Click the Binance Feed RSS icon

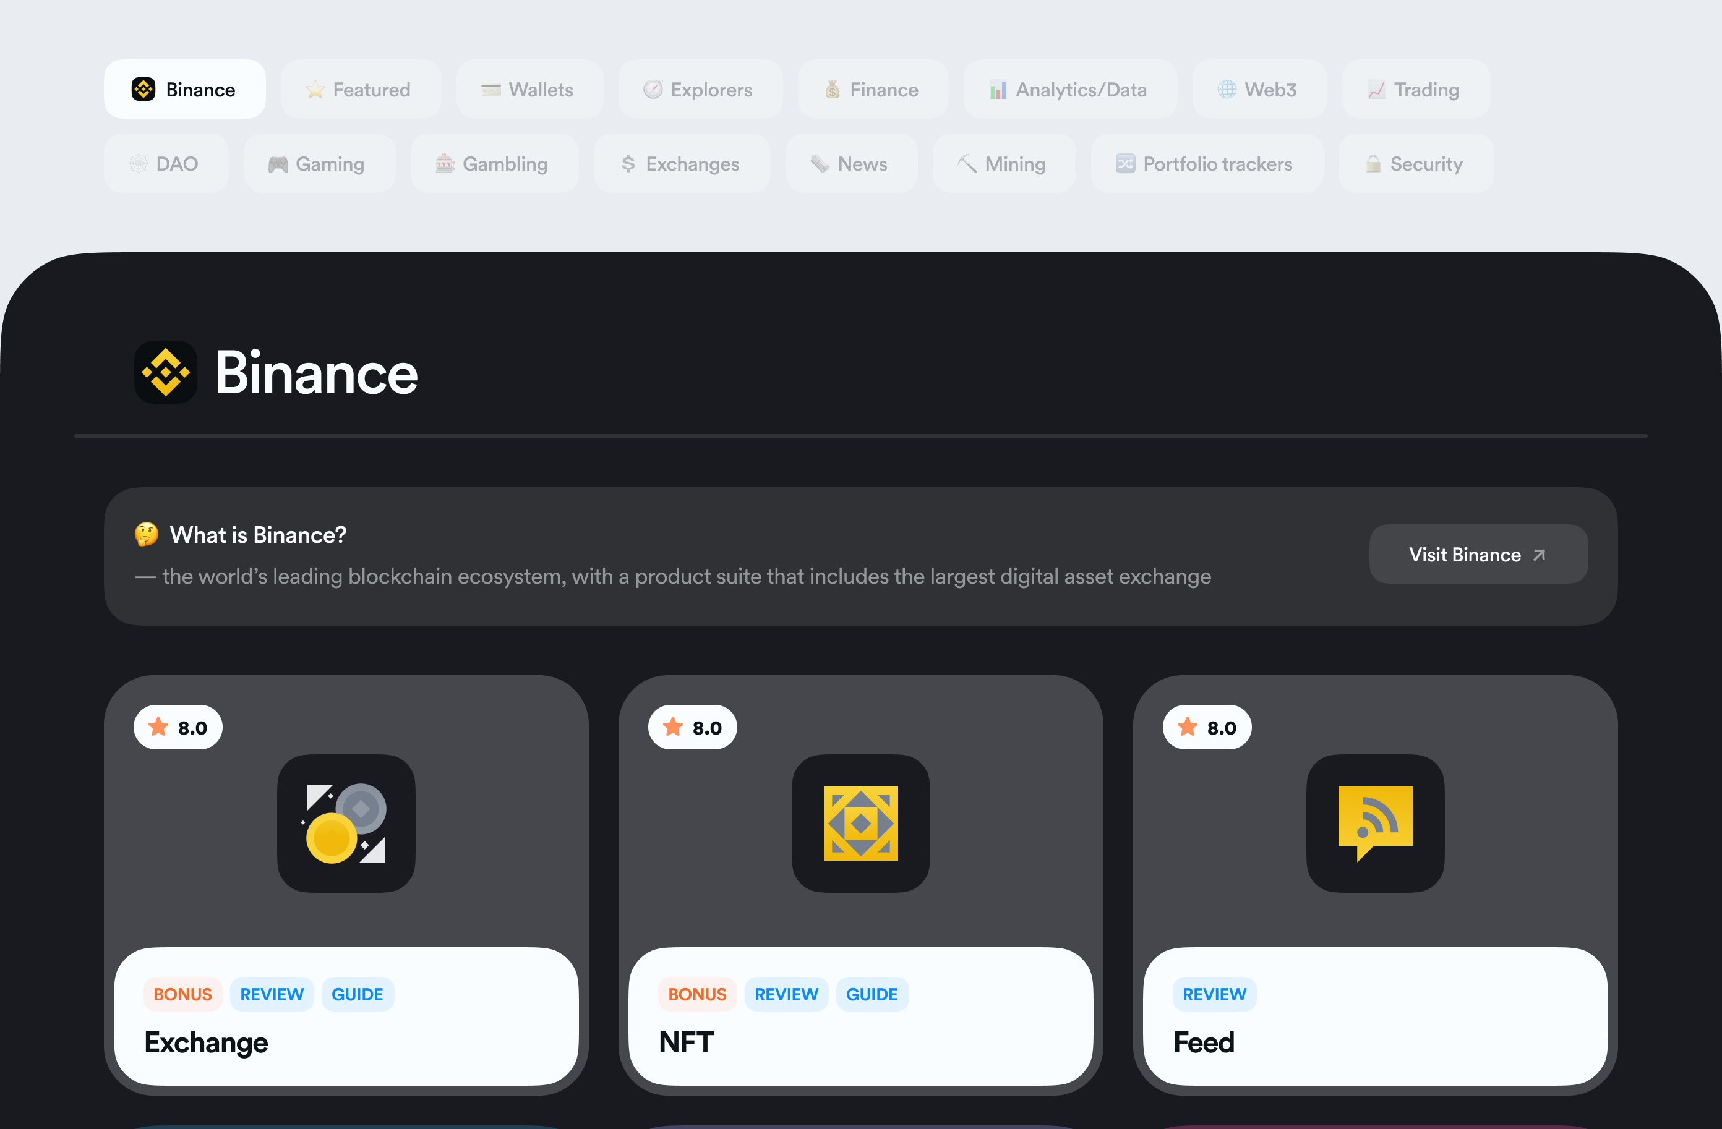[1375, 823]
